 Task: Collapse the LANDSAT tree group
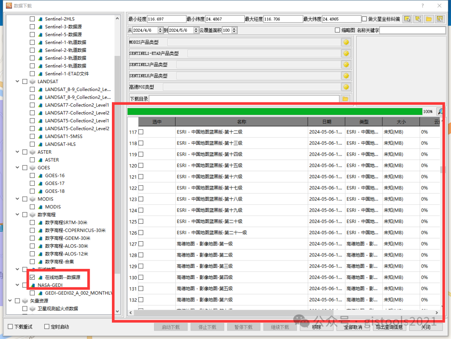point(18,82)
